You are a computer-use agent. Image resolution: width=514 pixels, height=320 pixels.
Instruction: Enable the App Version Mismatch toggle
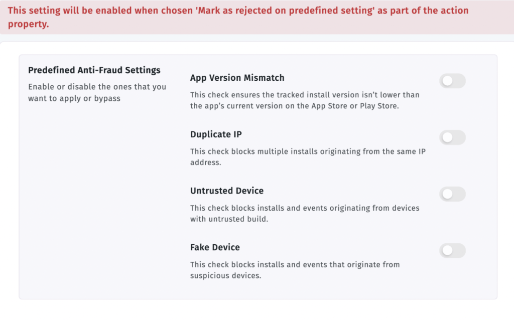452,81
